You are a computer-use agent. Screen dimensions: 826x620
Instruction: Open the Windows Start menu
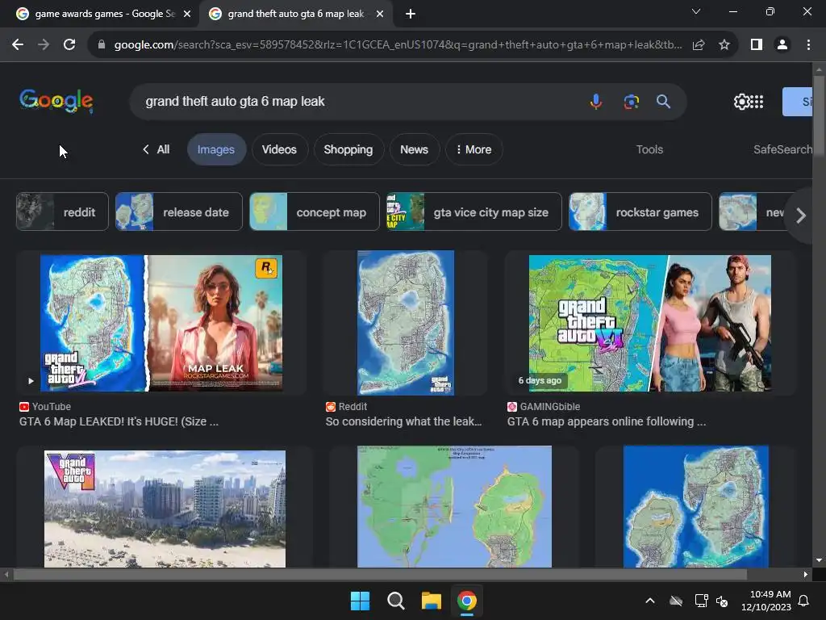click(361, 601)
